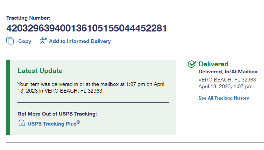Click the registered trademark symbol after Tracking Plus
This screenshot has width=264, height=150.
coord(78,122)
